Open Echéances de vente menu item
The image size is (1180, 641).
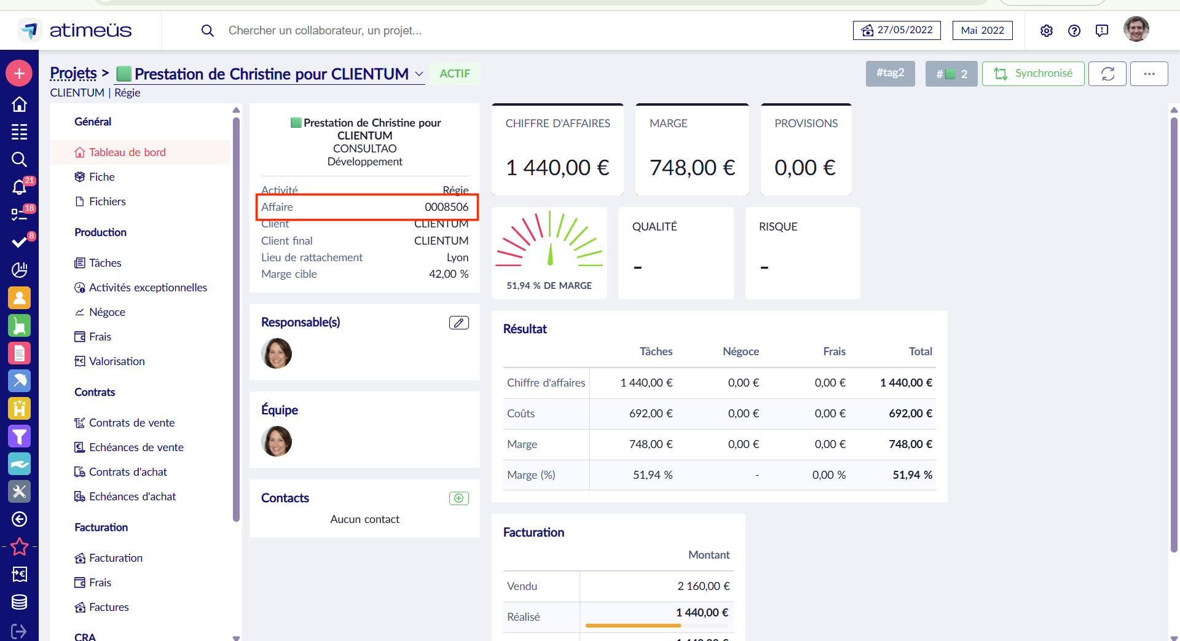pyautogui.click(x=141, y=447)
